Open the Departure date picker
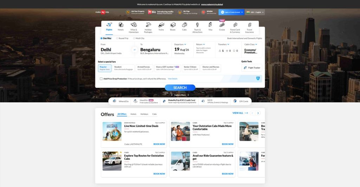 (182, 49)
